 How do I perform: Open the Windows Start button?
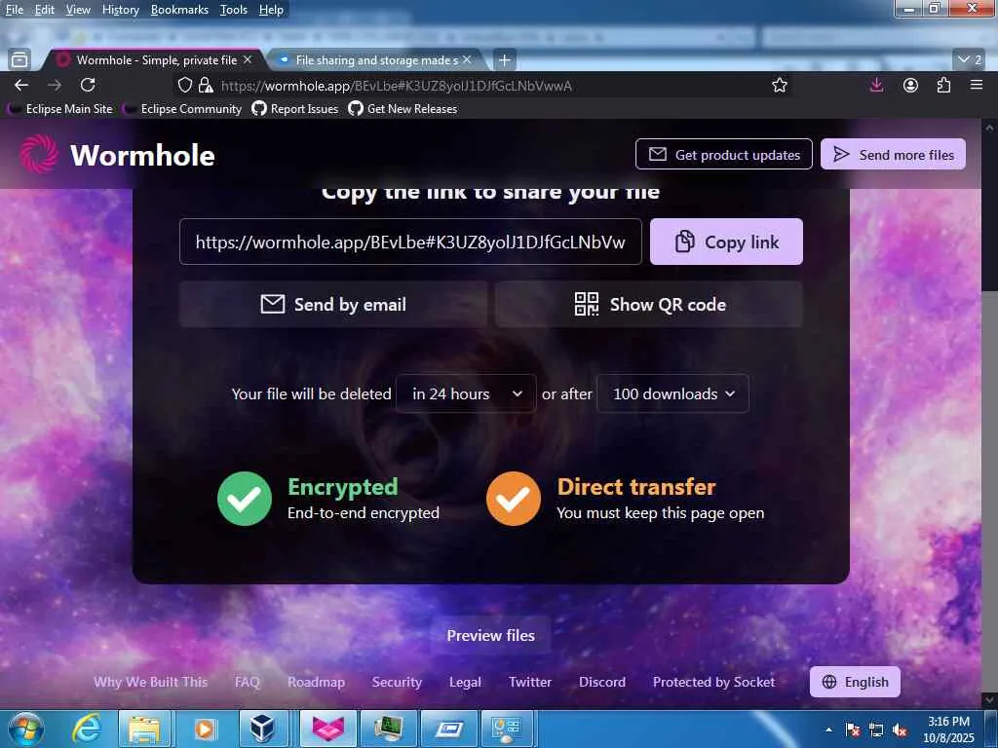tap(25, 729)
